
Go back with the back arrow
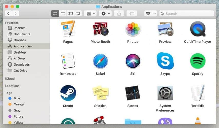click(x=8, y=14)
